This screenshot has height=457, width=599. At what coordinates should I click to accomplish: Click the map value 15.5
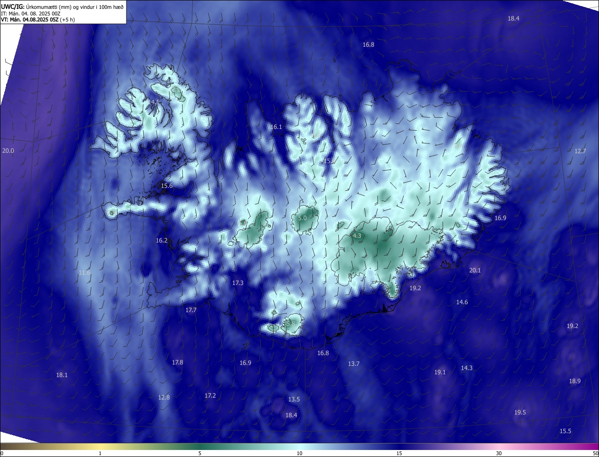tap(565, 431)
